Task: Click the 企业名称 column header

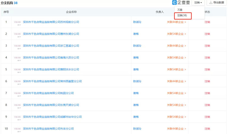Action: pyautogui.click(x=71, y=12)
